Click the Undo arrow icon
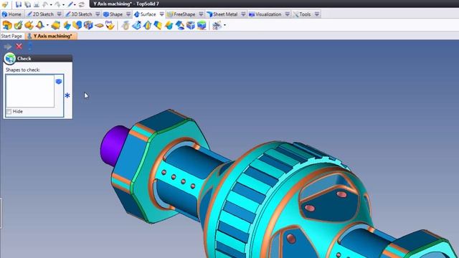Image resolution: width=459 pixels, height=258 pixels. click(x=45, y=4)
